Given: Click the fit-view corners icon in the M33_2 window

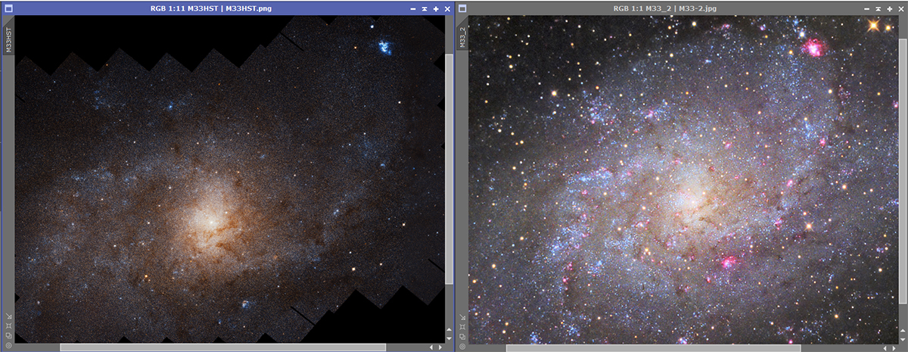Looking at the screenshot, I should [x=462, y=327].
